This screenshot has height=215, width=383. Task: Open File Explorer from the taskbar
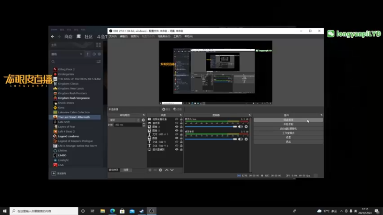pos(102,211)
